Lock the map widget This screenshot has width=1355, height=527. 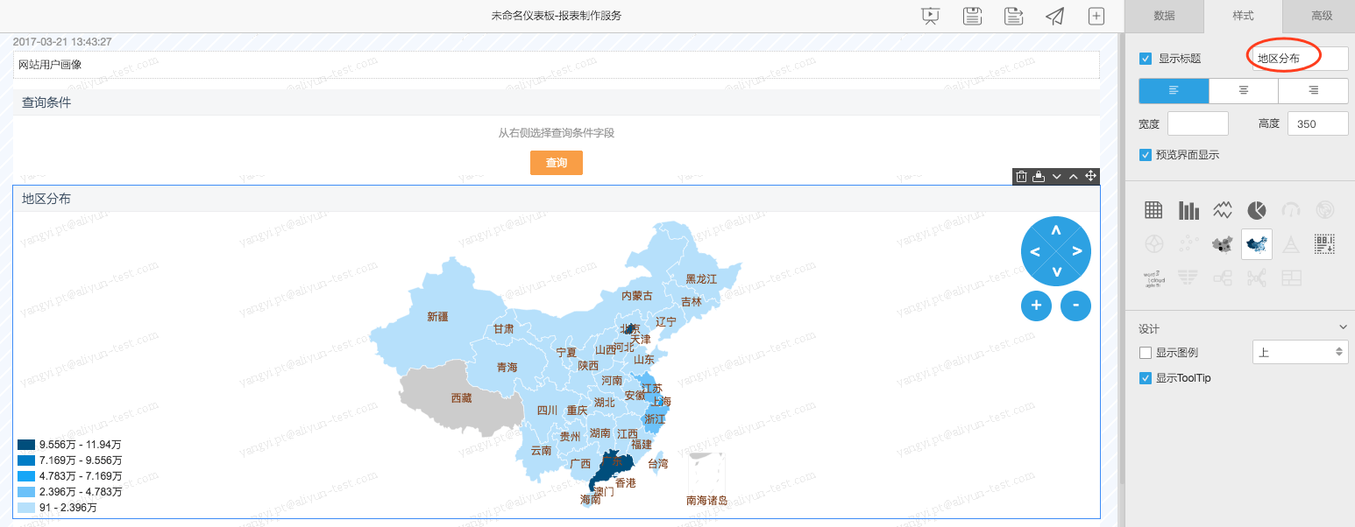pos(1039,176)
